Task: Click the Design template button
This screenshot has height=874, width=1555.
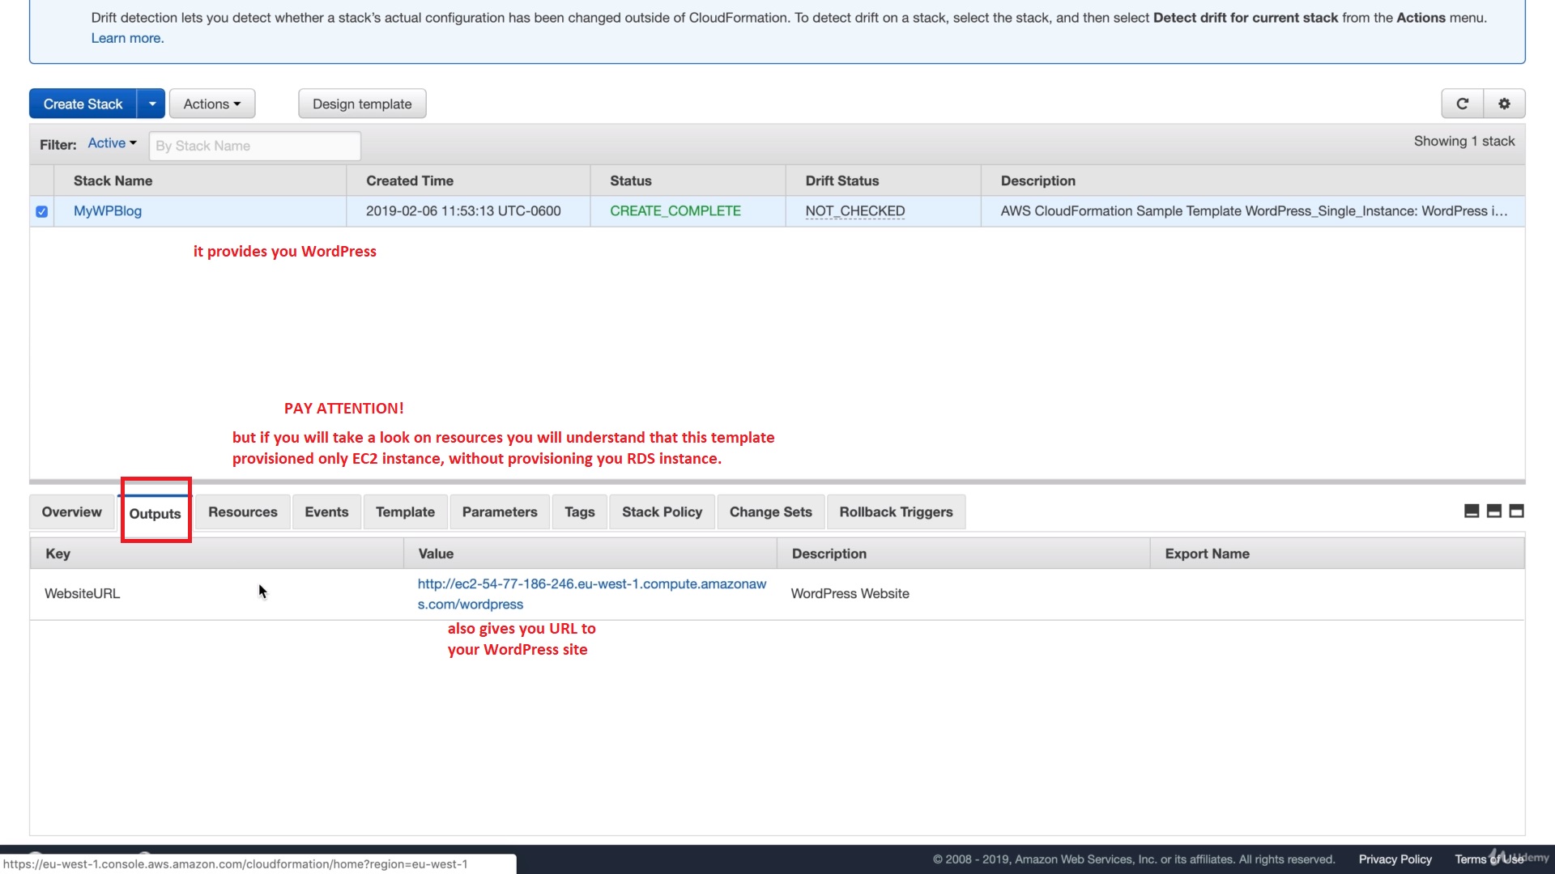Action: 362,104
